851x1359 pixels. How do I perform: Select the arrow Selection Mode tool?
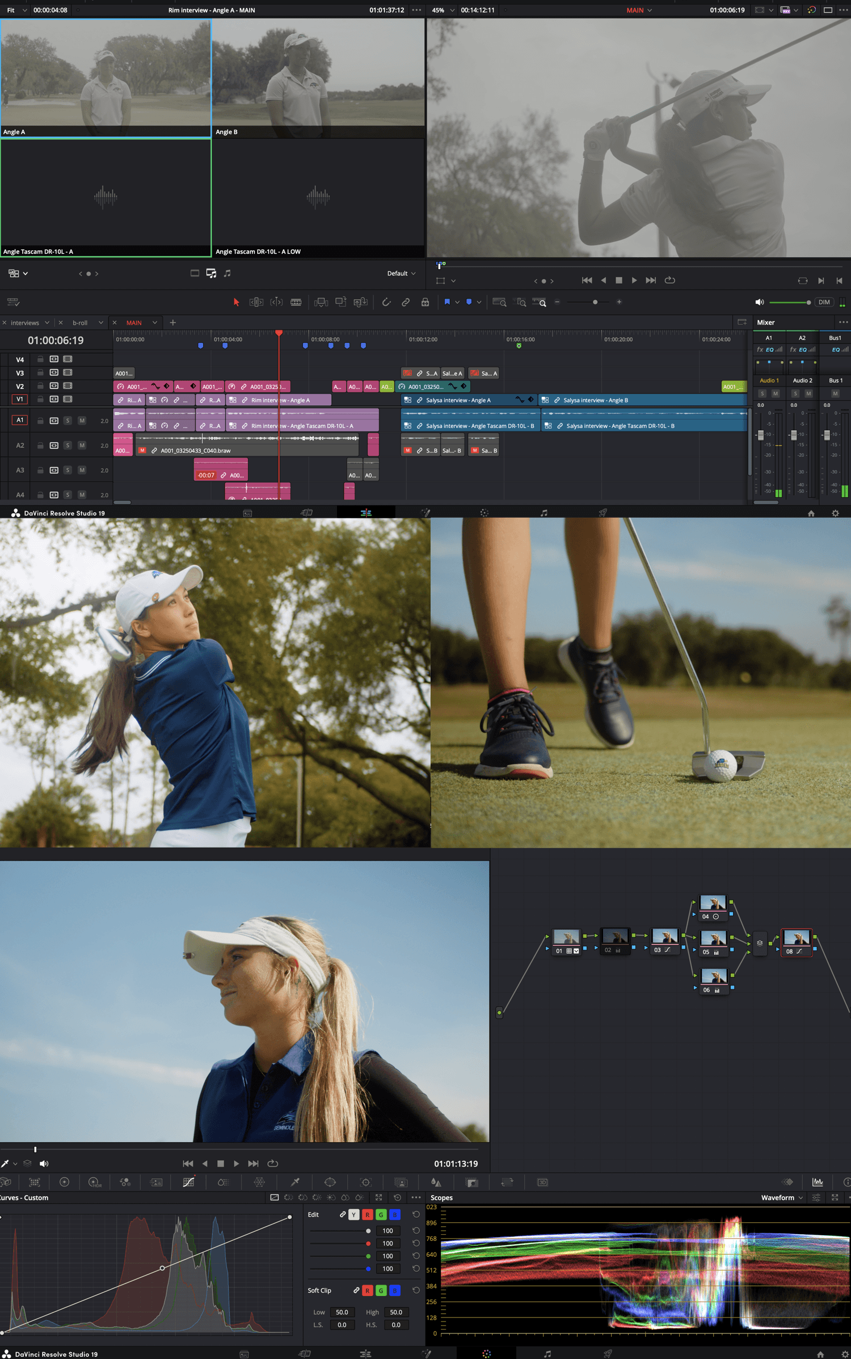click(236, 302)
